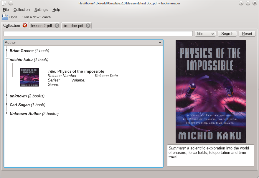Expand the unknown (2 books) node
This screenshot has width=259, height=178.
[x=6, y=95]
